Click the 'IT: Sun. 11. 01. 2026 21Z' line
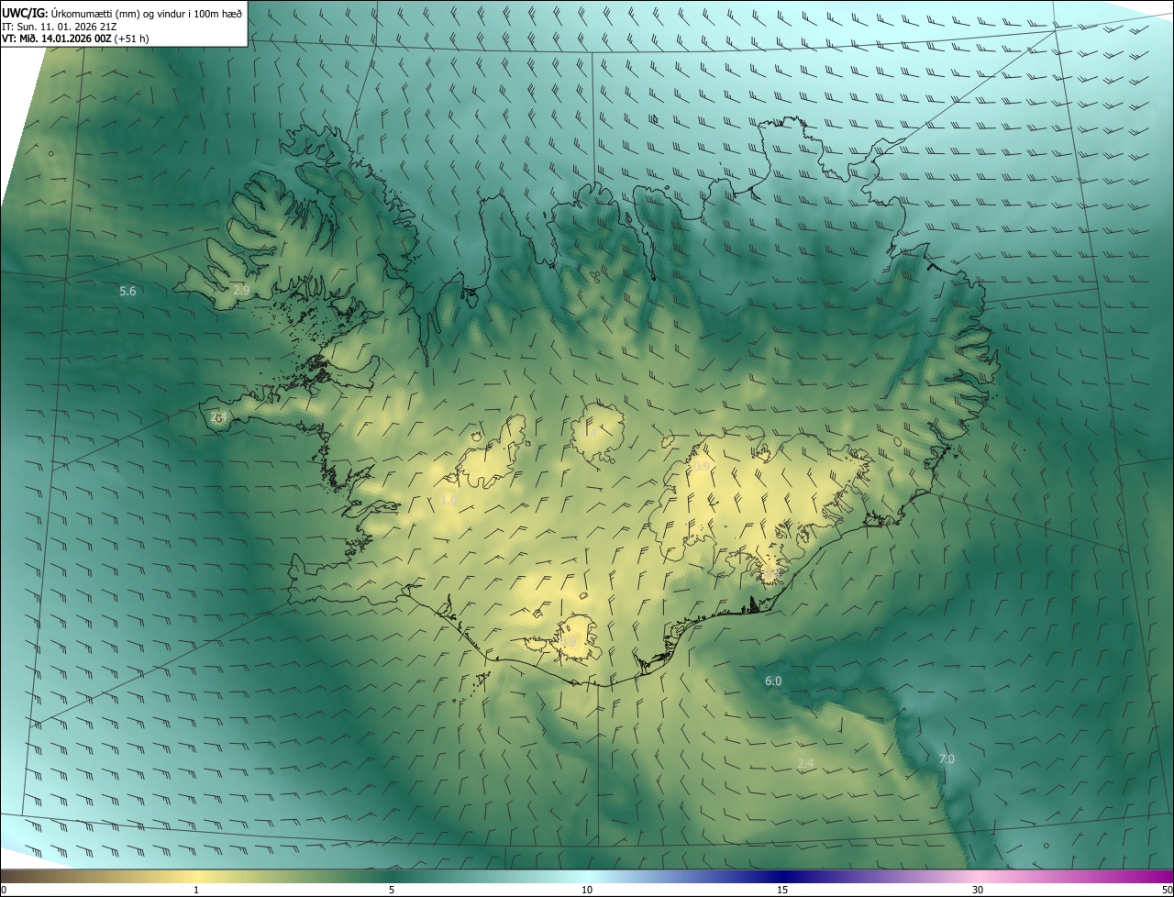1174x897 pixels. pyautogui.click(x=59, y=26)
